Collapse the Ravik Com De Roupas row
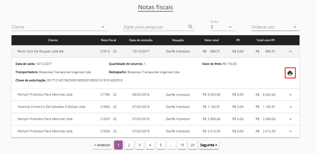316x154 pixels. 290,51
